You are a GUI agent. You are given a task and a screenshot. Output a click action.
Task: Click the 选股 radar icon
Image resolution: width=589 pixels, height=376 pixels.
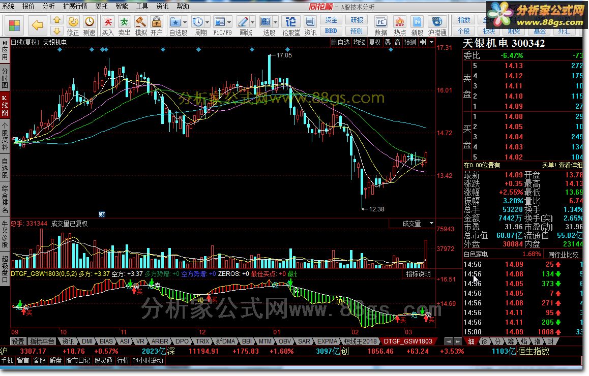[x=266, y=22]
